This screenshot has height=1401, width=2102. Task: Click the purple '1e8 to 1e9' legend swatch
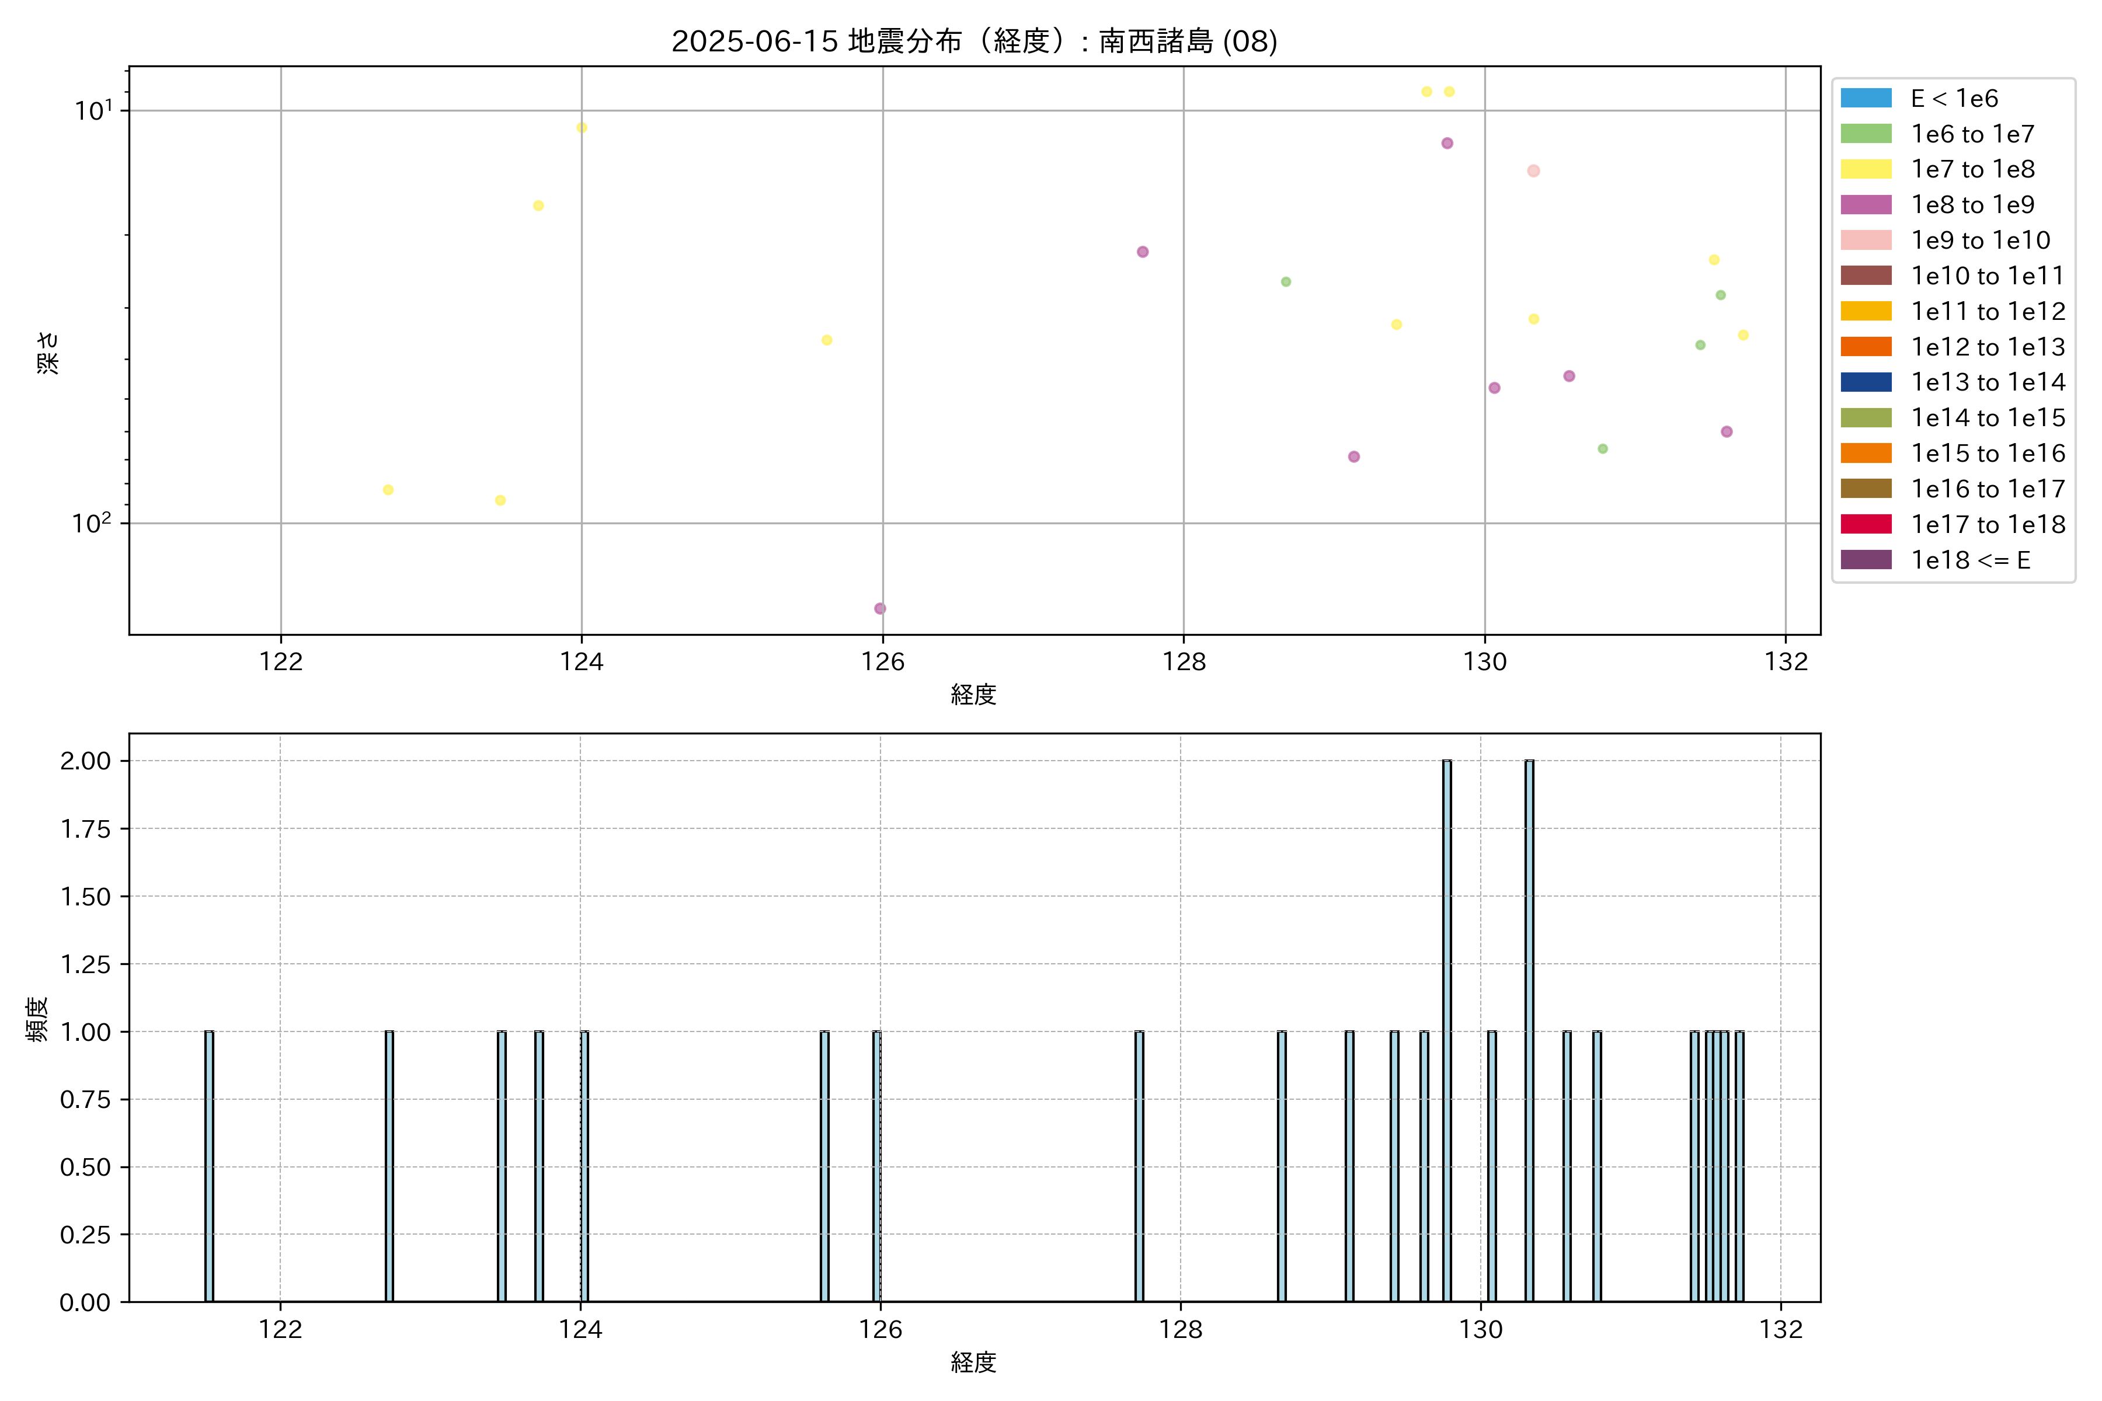click(1866, 205)
